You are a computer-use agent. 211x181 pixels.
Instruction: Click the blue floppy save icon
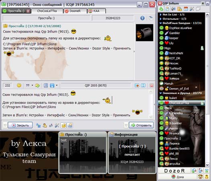click(x=52, y=86)
